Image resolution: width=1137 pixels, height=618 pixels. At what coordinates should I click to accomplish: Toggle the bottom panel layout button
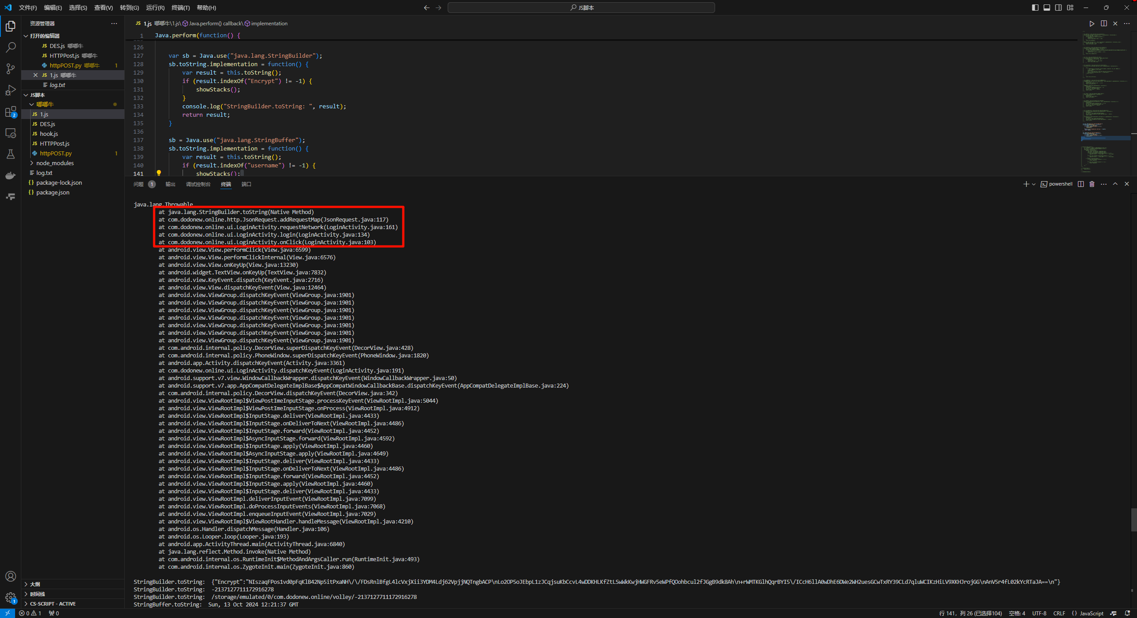point(1047,8)
